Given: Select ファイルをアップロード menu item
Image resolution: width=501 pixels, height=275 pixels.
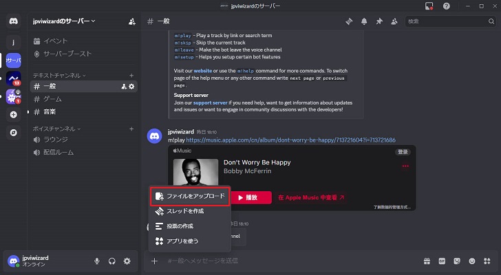Looking at the screenshot, I should pyautogui.click(x=190, y=196).
